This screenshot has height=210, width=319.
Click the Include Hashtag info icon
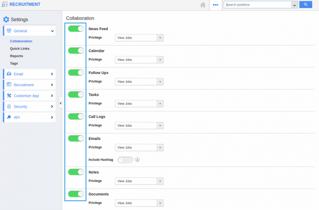(137, 160)
